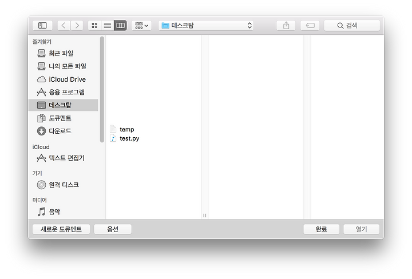Click the 데스크탑 sidebar desktop icon
The width and height of the screenshot is (412, 279).
(x=41, y=105)
